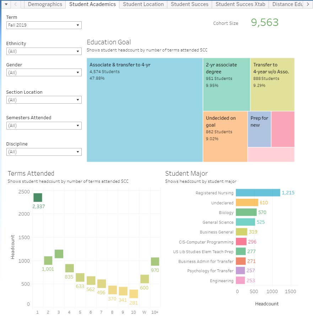Screen dimensions: 313x318
Task: Switch to the Demographics tab
Action: pyautogui.click(x=45, y=4)
